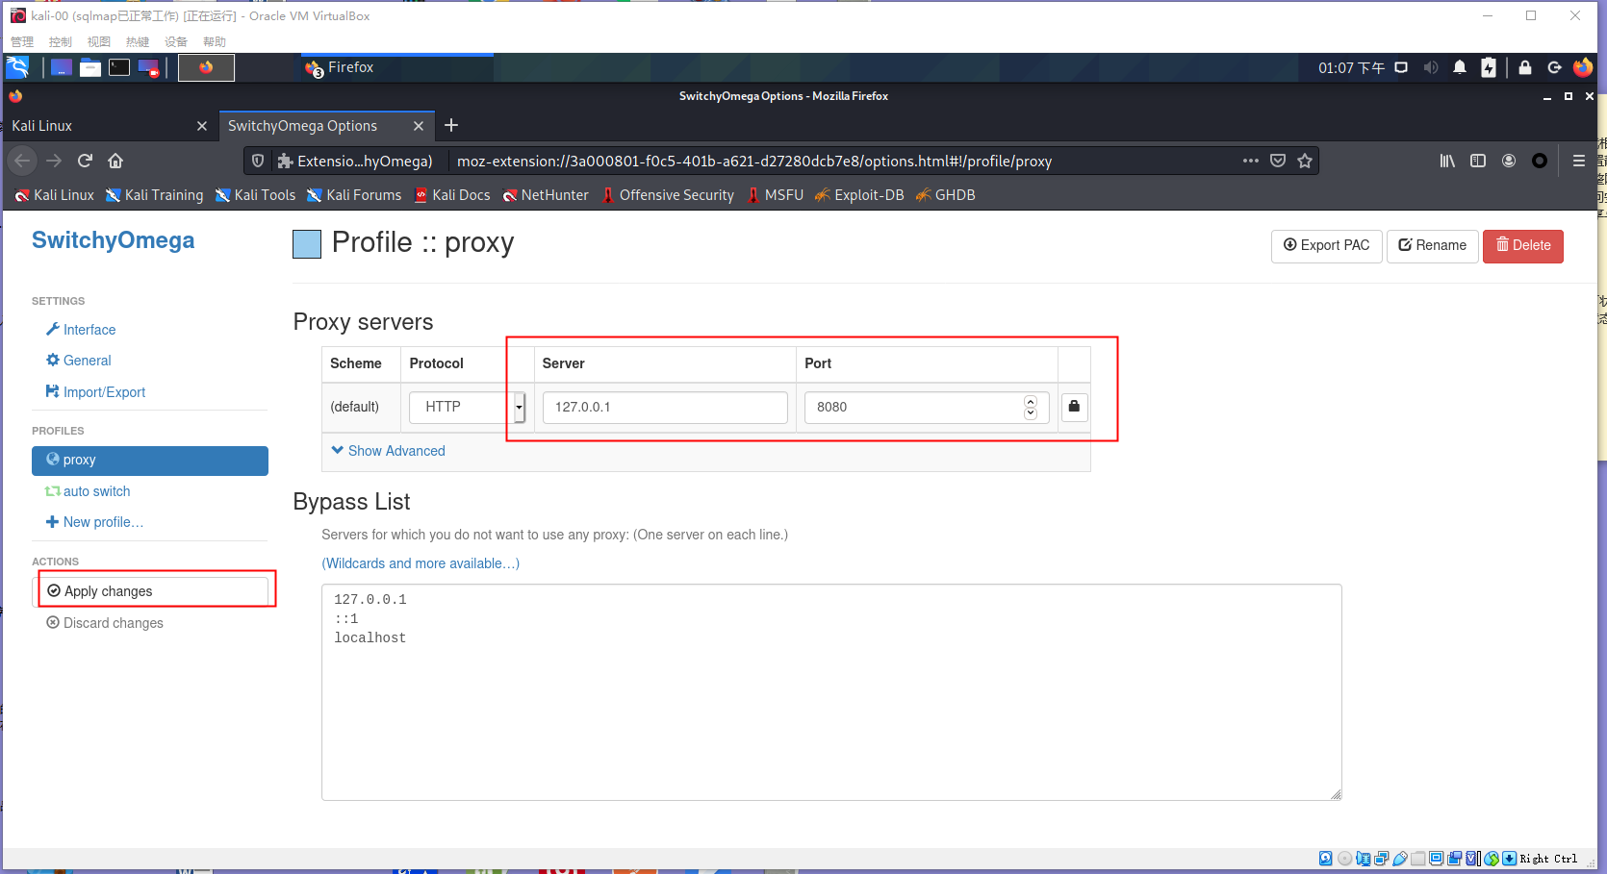The width and height of the screenshot is (1607, 874).
Task: Open the Exploit-DB bookmark
Action: click(859, 195)
